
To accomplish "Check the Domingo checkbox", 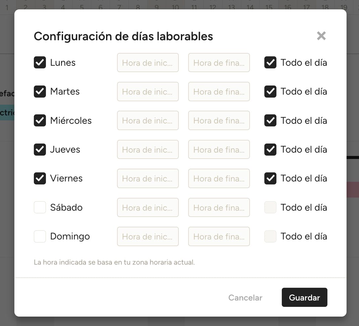I will 40,236.
